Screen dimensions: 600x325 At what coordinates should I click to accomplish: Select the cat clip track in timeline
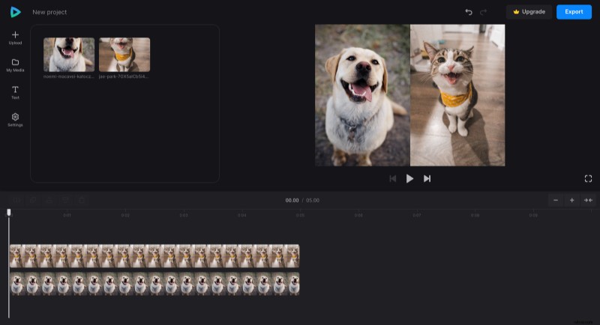click(154, 256)
